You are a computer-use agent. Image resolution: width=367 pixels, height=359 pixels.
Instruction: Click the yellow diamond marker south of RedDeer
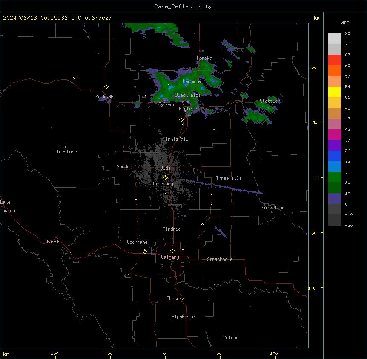(x=181, y=120)
